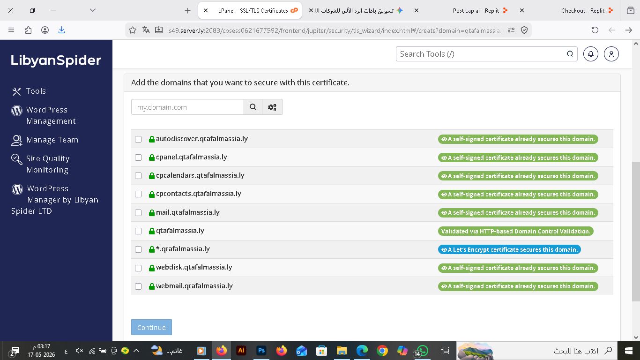Open the list all tabs dropdown chevron

pos(93,10)
